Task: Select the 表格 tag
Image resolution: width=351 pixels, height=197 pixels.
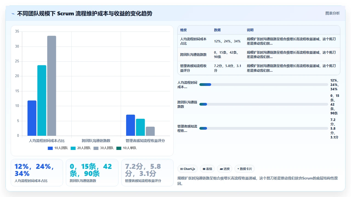Action: [207, 169]
